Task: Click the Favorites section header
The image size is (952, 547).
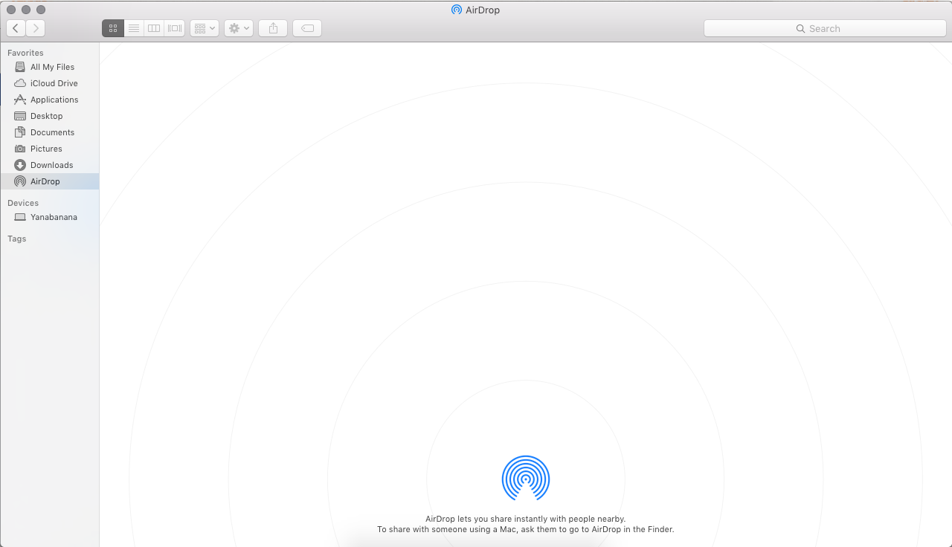Action: click(x=25, y=53)
